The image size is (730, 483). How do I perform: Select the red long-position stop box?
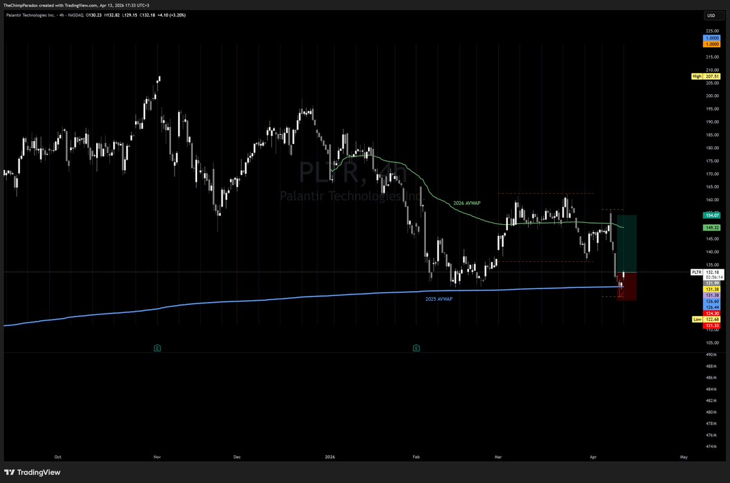tap(627, 286)
